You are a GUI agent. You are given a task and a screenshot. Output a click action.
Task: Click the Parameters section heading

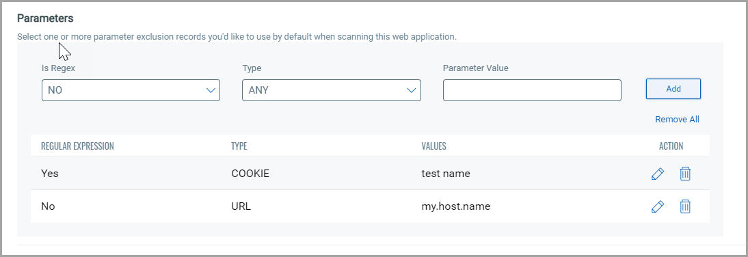[45, 18]
